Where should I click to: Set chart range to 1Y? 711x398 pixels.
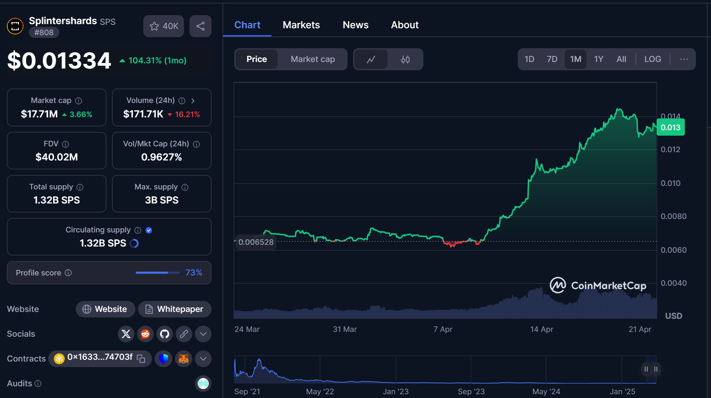tap(599, 59)
